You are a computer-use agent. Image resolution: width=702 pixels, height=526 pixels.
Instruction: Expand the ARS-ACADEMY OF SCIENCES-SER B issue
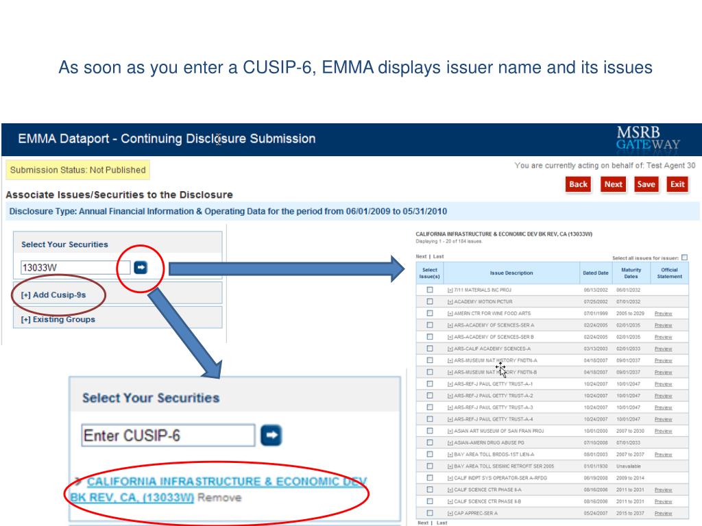pos(450,337)
